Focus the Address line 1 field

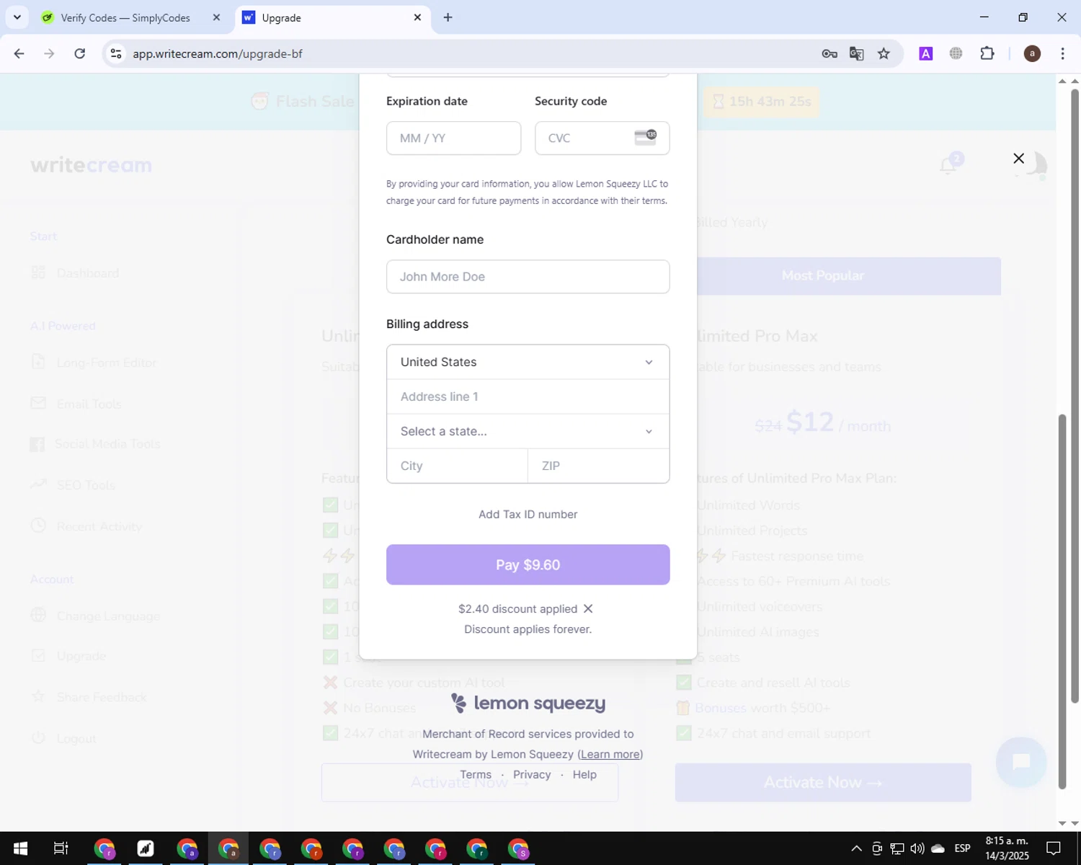click(528, 396)
